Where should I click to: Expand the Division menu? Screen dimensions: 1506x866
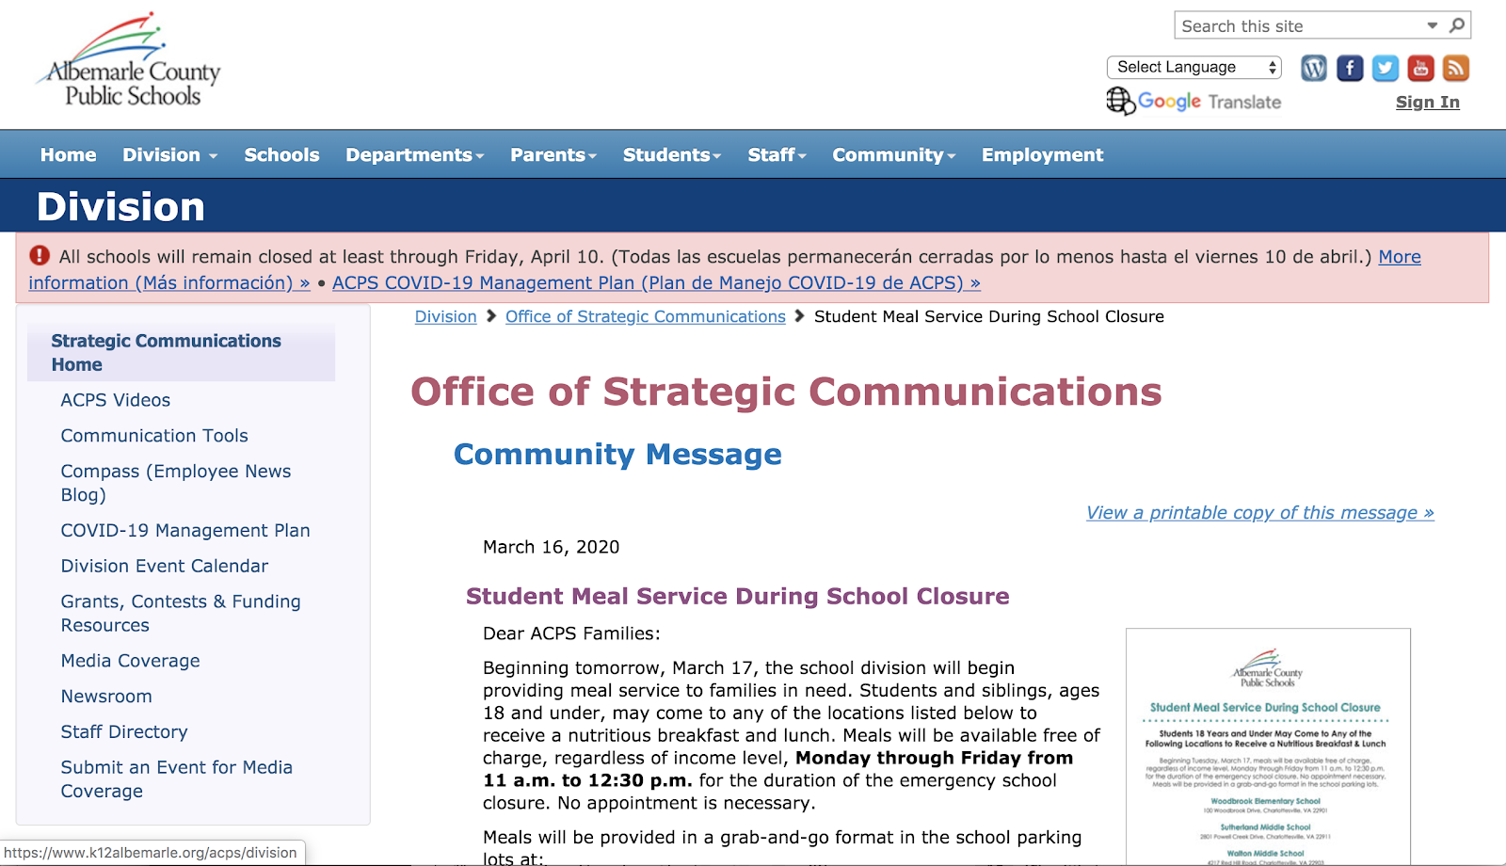coord(169,154)
